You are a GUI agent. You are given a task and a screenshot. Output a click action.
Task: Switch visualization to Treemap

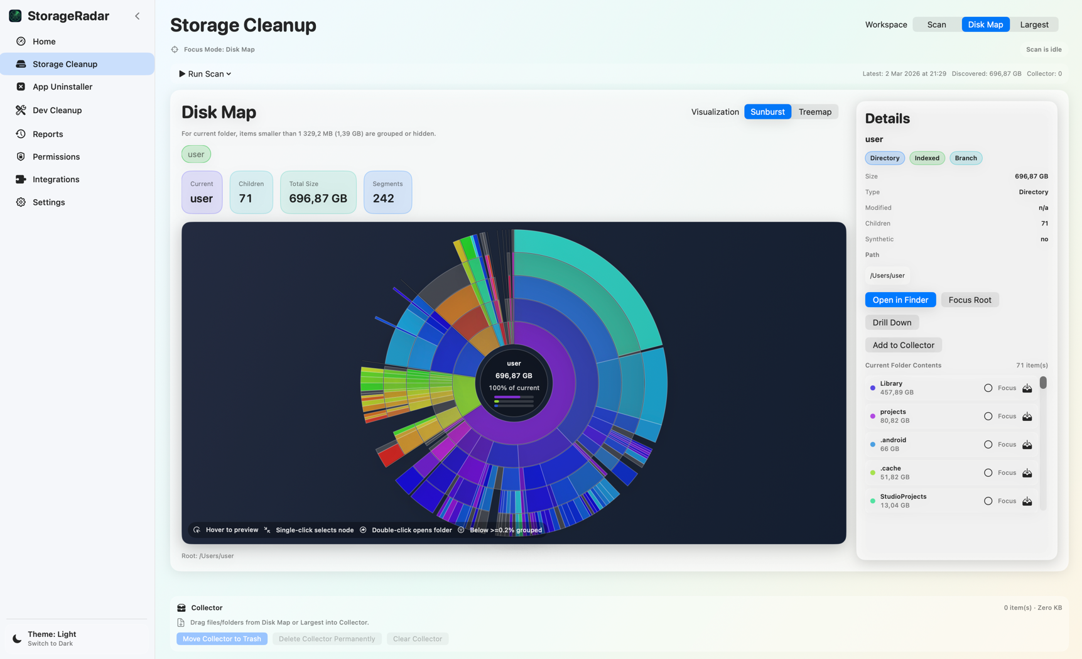click(814, 111)
